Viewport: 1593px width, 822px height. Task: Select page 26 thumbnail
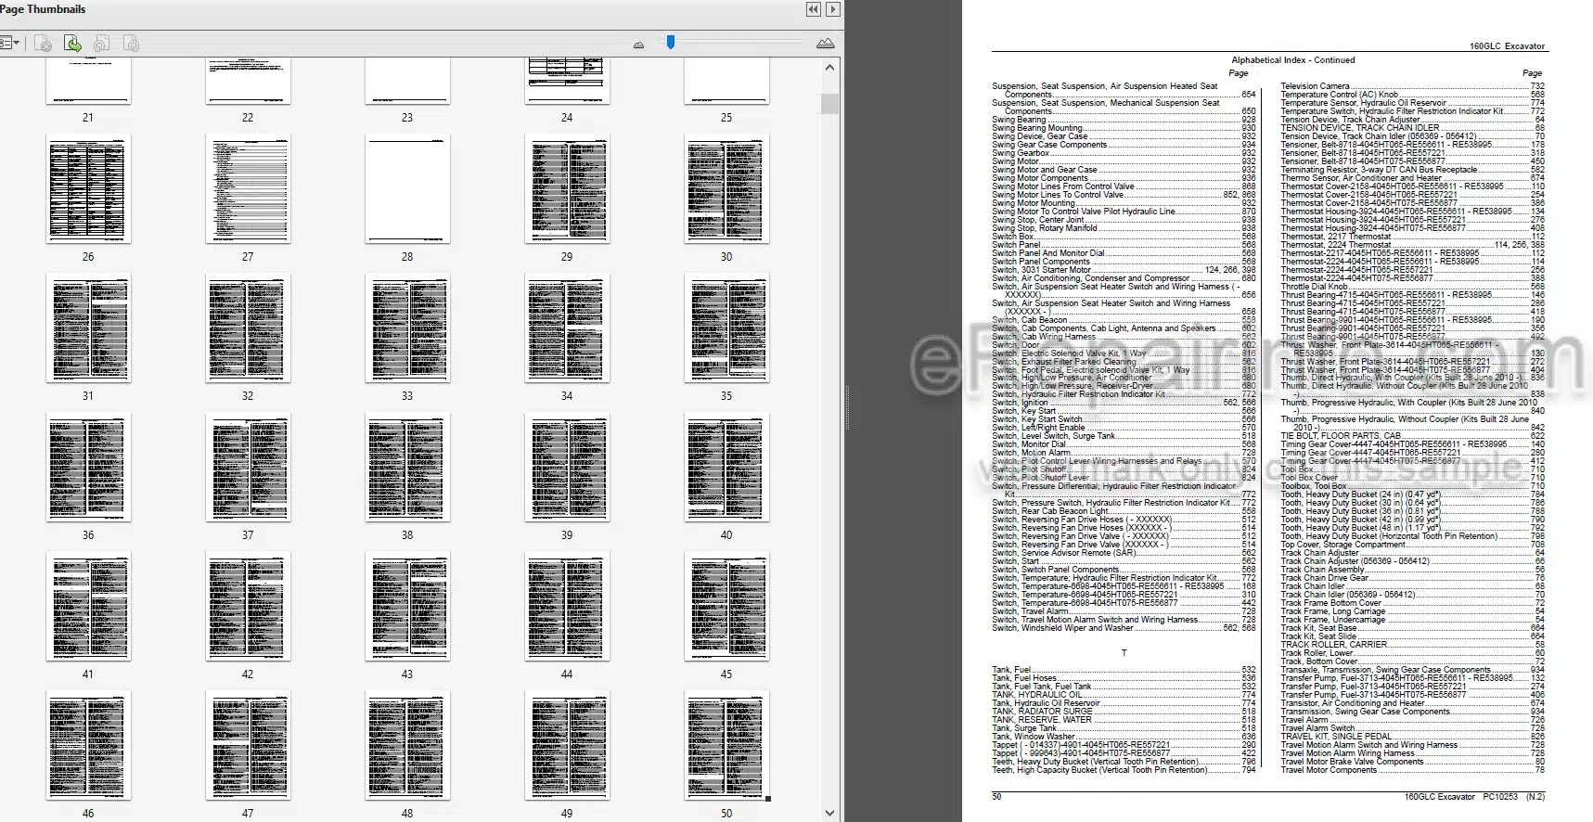coord(88,189)
